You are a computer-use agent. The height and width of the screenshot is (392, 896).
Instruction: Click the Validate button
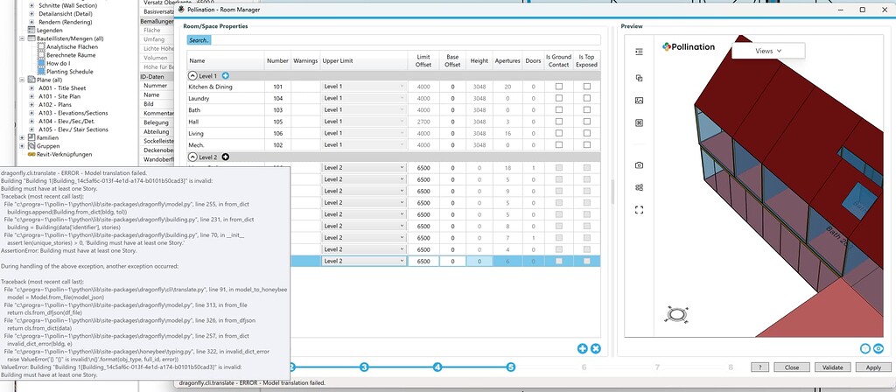(x=832, y=367)
